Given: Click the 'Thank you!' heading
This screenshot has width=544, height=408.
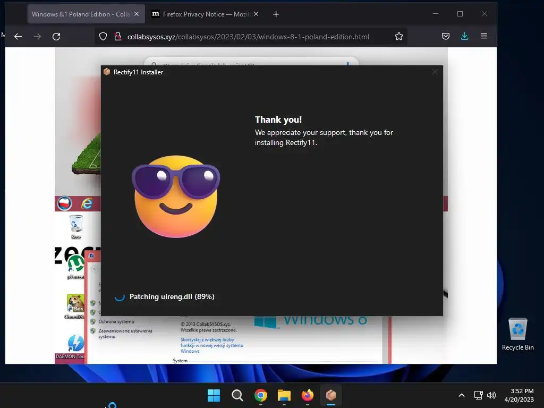Looking at the screenshot, I should [x=278, y=120].
